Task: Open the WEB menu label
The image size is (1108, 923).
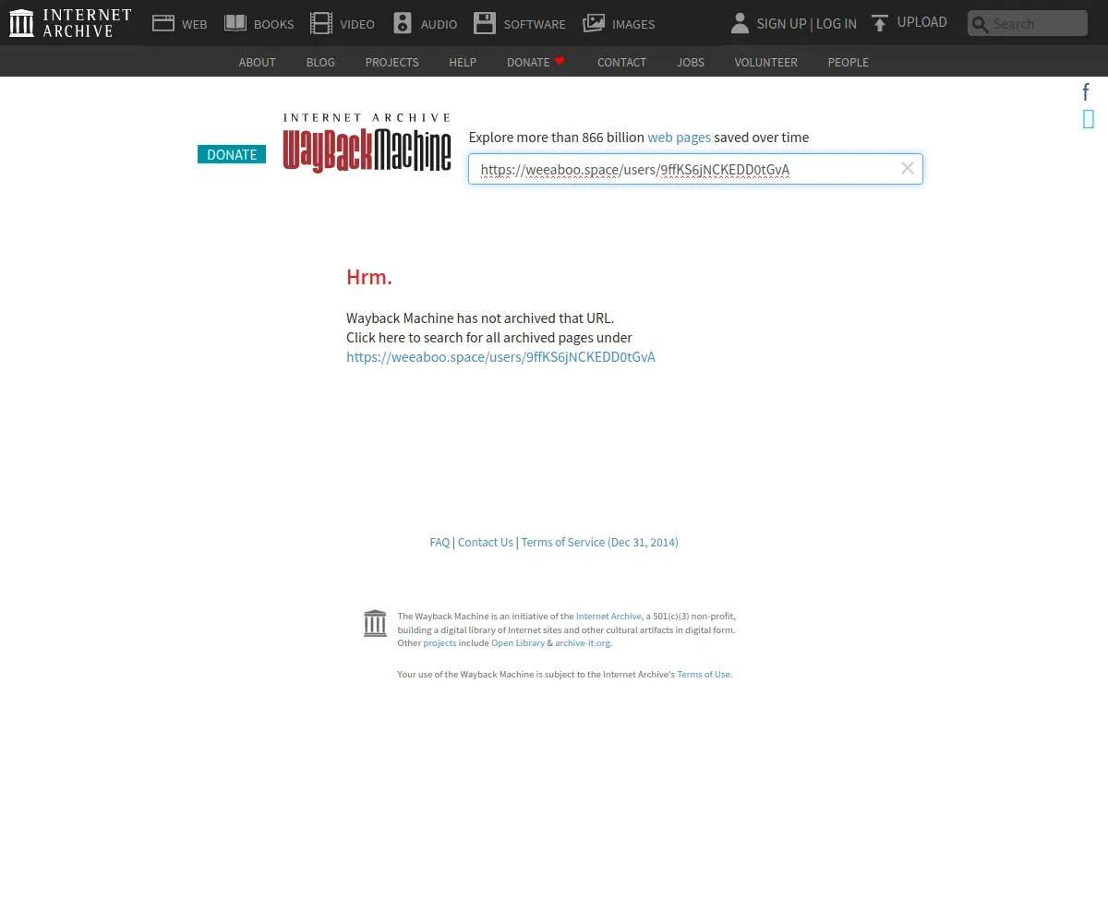Action: click(x=195, y=24)
